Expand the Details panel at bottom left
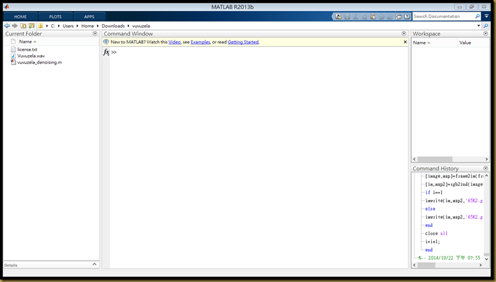 click(94, 264)
